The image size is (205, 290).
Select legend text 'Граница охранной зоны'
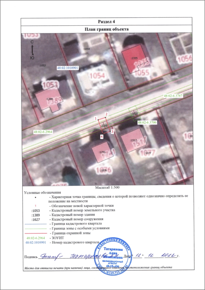click(71, 233)
